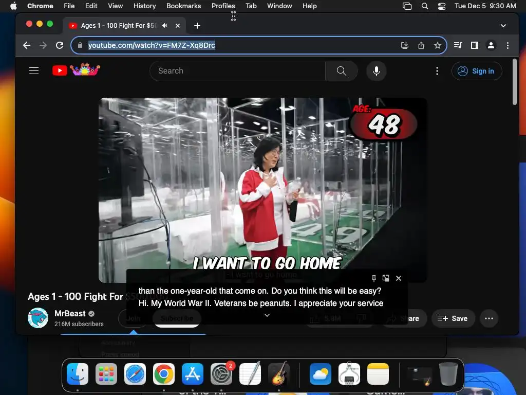The height and width of the screenshot is (395, 526).
Task: Click the YouTube search magnifier button
Action: (341, 71)
